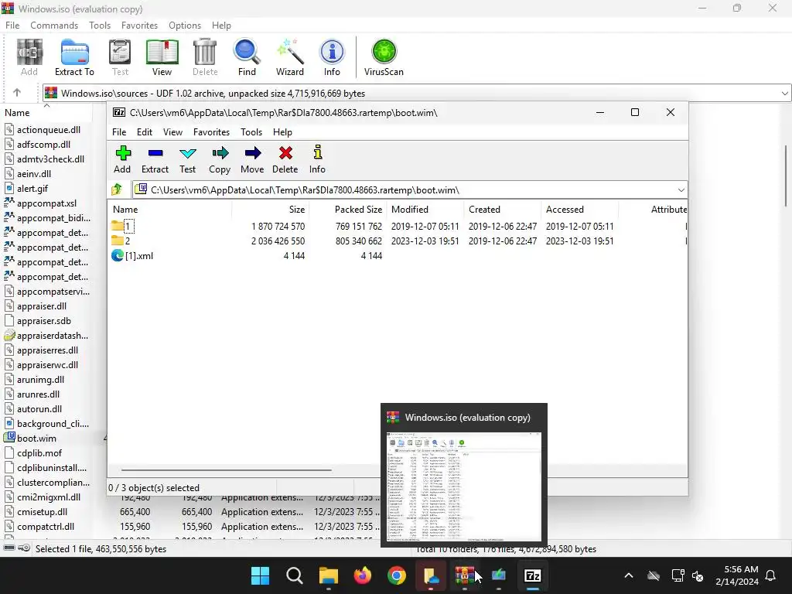The width and height of the screenshot is (792, 594).
Task: Open the WinRAR Tools menu
Action: coord(100,26)
